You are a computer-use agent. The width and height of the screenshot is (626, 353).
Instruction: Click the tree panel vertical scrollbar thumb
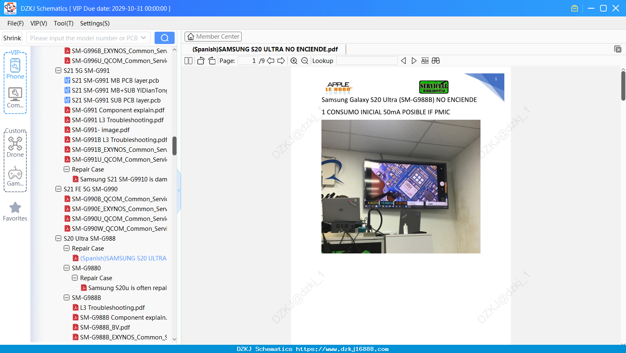[174, 146]
